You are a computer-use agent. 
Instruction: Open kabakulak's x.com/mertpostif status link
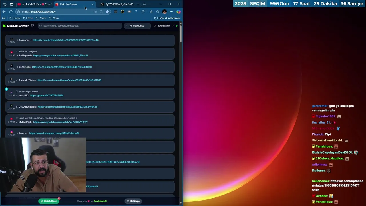(x=62, y=67)
